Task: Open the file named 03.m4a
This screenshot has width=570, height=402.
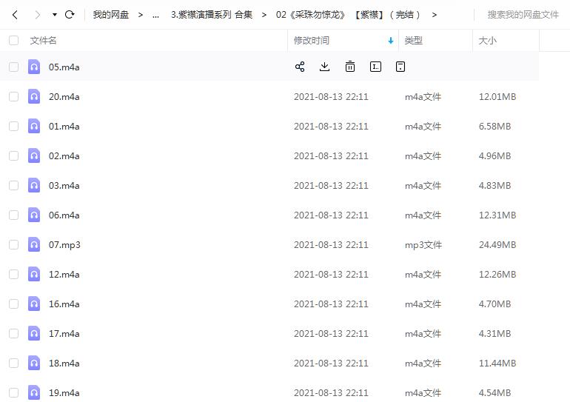Action: click(x=64, y=185)
